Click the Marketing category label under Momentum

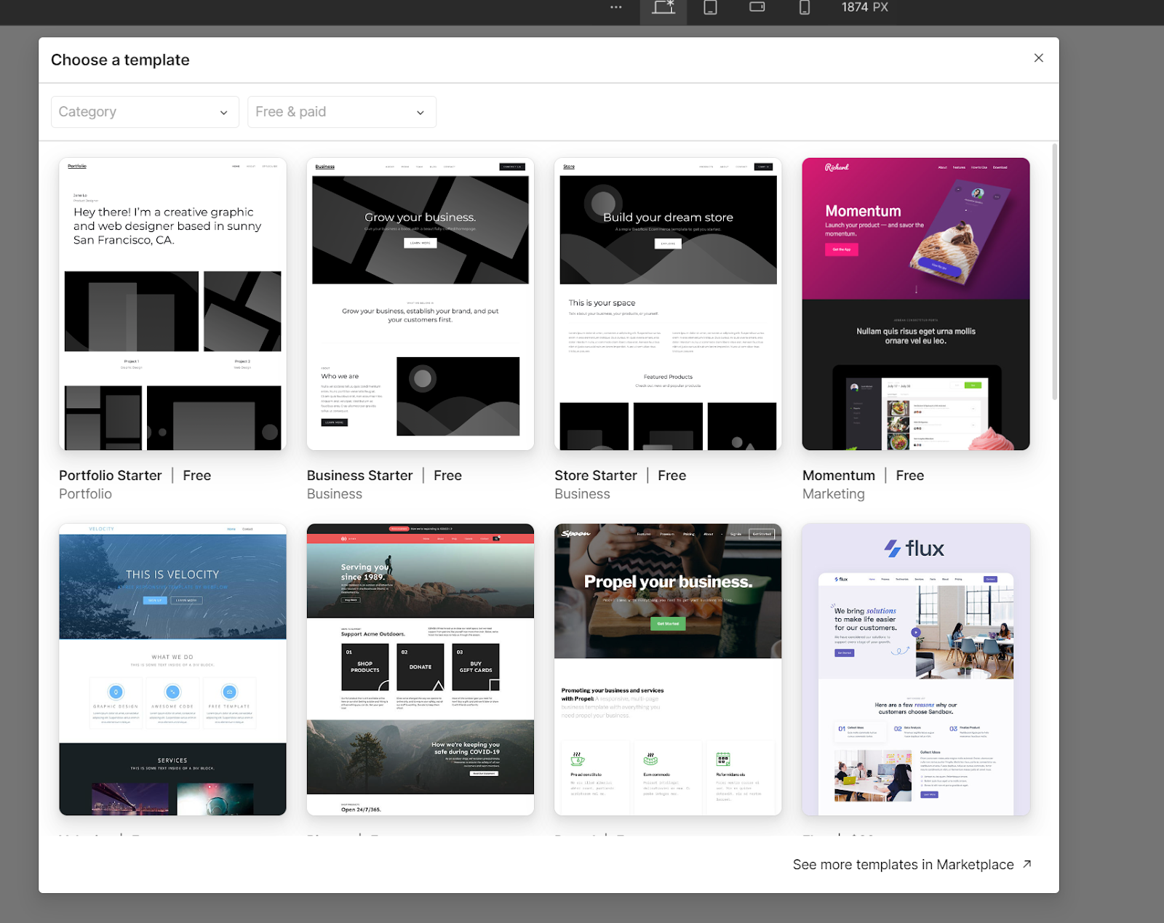[834, 494]
